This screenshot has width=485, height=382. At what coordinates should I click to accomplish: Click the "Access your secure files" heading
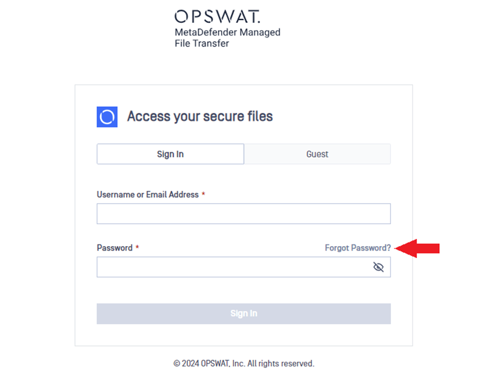coord(200,116)
